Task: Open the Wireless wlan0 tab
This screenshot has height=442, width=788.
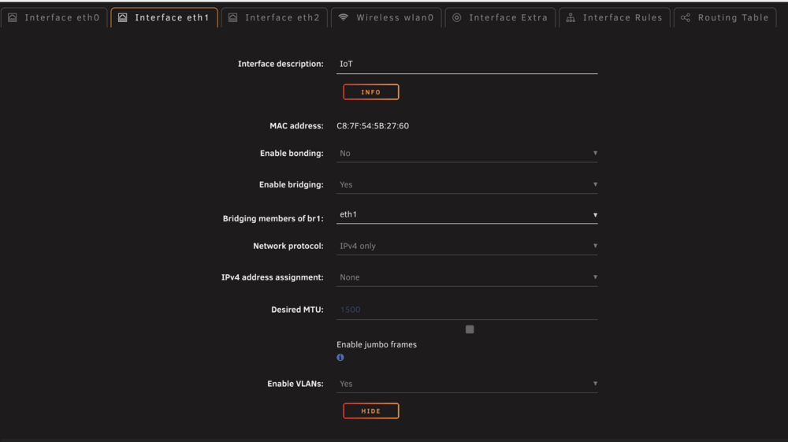Action: point(386,17)
